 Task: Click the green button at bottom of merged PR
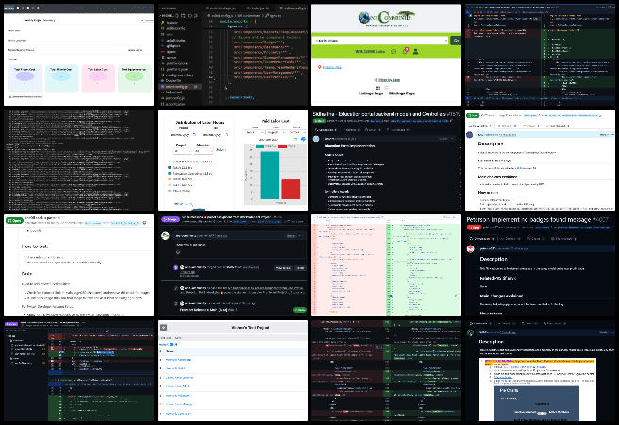pyautogui.click(x=300, y=310)
